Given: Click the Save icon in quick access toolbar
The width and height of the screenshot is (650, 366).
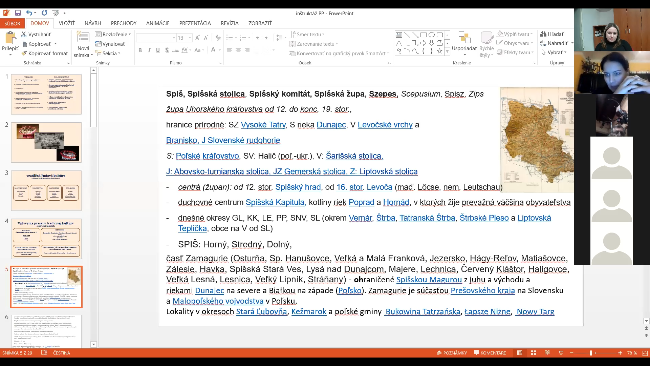Looking at the screenshot, I should point(18,13).
